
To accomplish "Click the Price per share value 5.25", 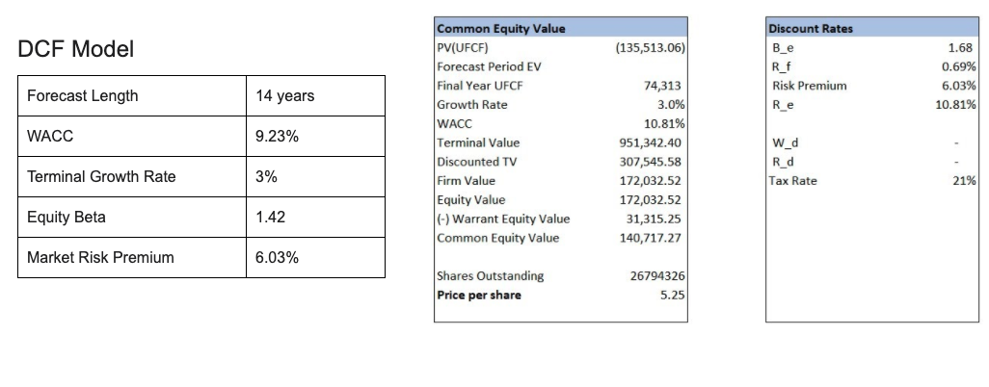I will coord(673,295).
